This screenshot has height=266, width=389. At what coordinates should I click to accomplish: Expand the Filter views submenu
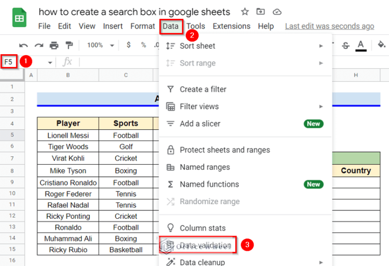tap(245, 106)
